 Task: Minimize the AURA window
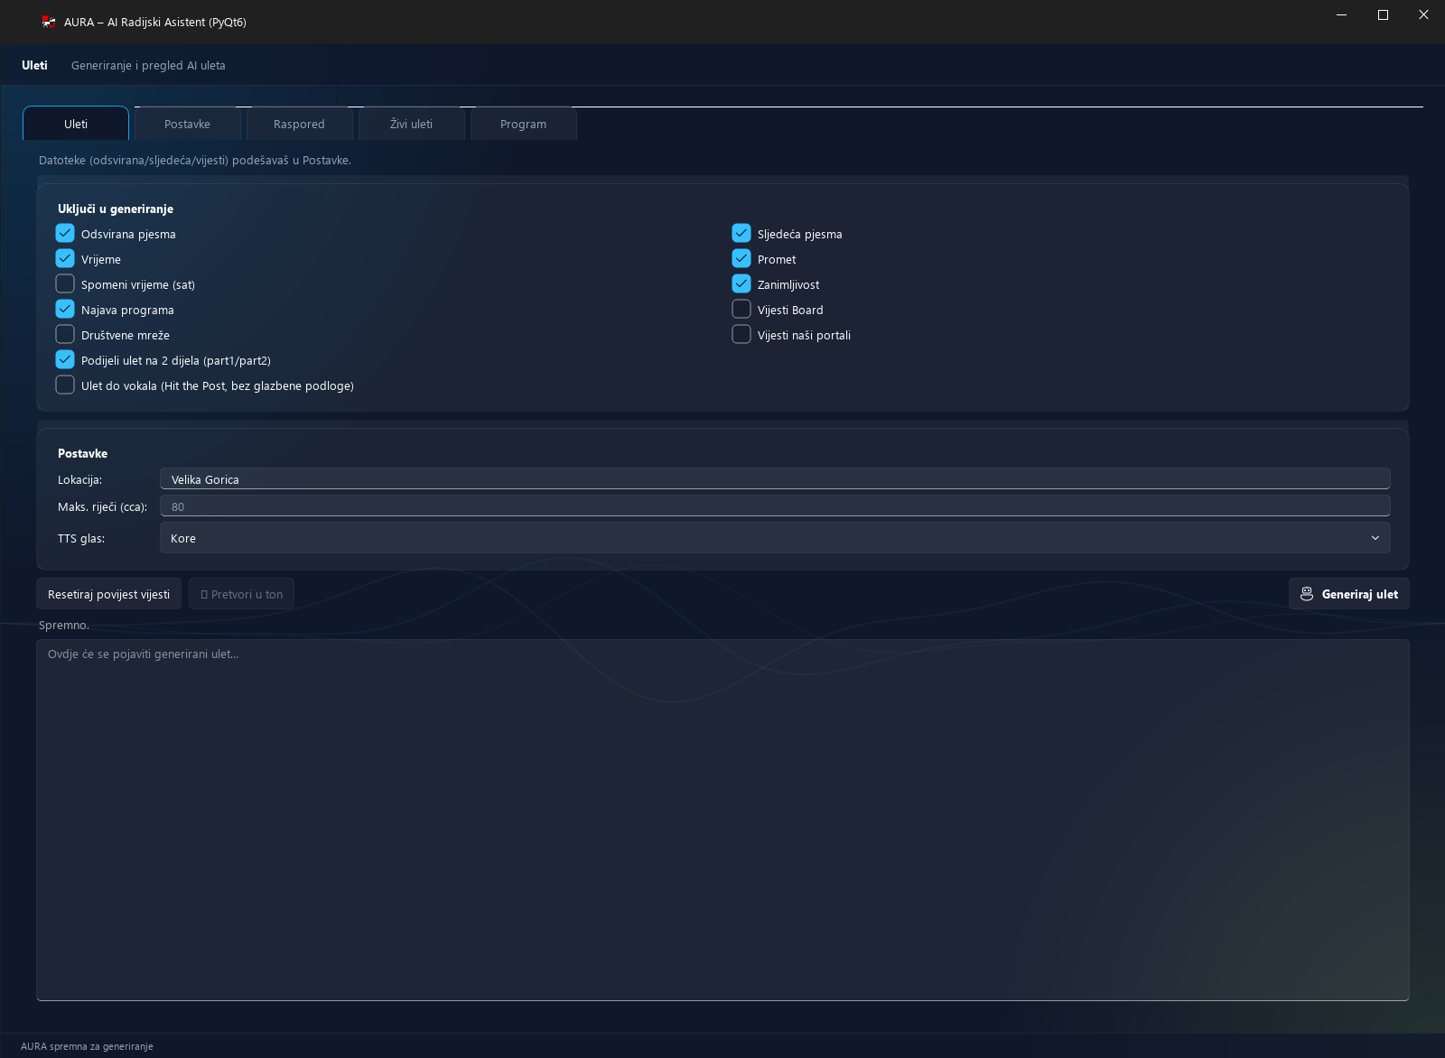pos(1342,14)
